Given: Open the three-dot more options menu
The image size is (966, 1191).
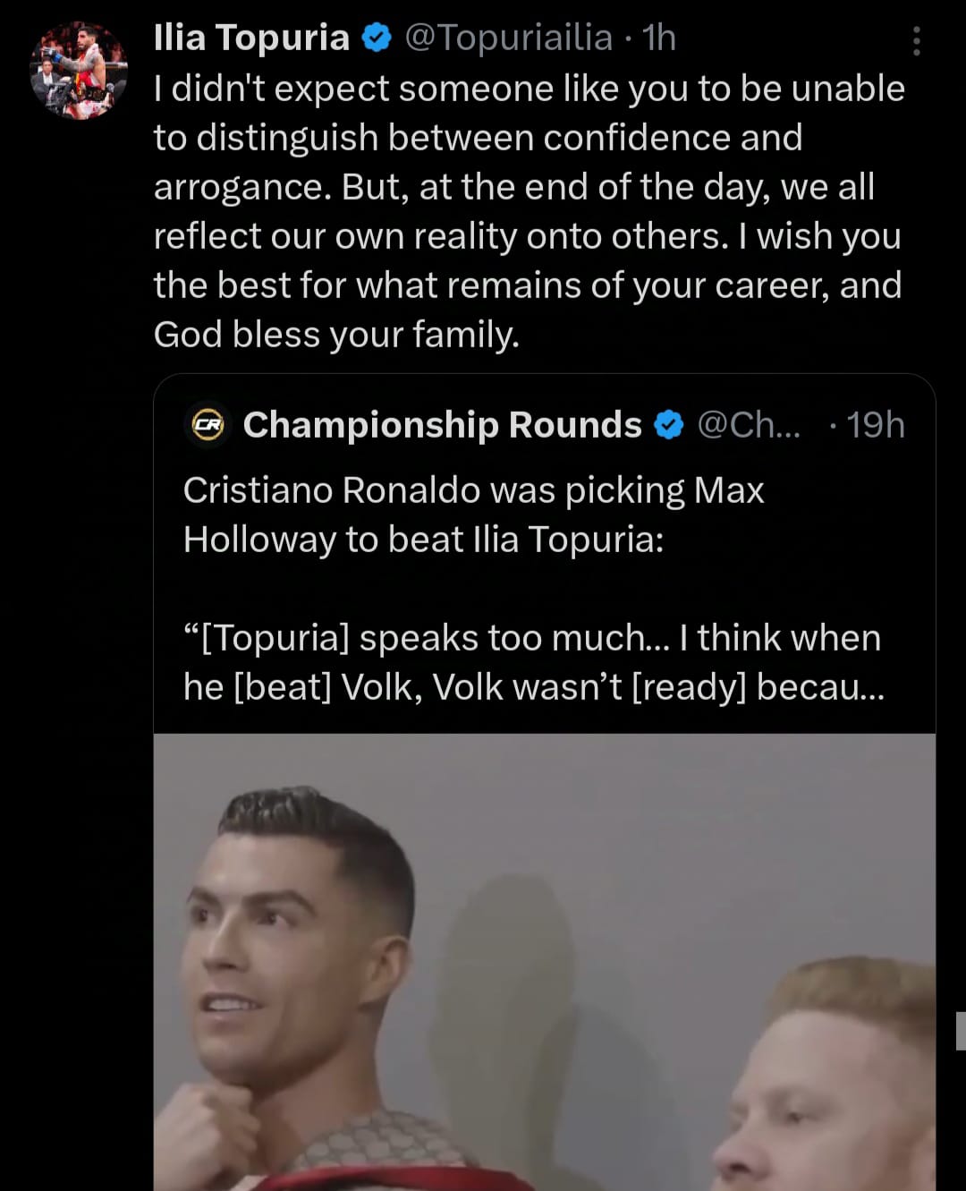Looking at the screenshot, I should 916,41.
